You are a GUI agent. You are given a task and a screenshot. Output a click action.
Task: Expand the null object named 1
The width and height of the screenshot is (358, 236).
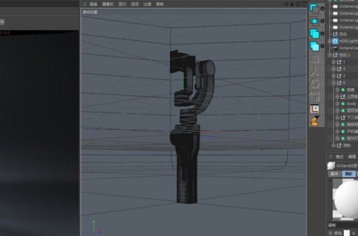click(333, 61)
